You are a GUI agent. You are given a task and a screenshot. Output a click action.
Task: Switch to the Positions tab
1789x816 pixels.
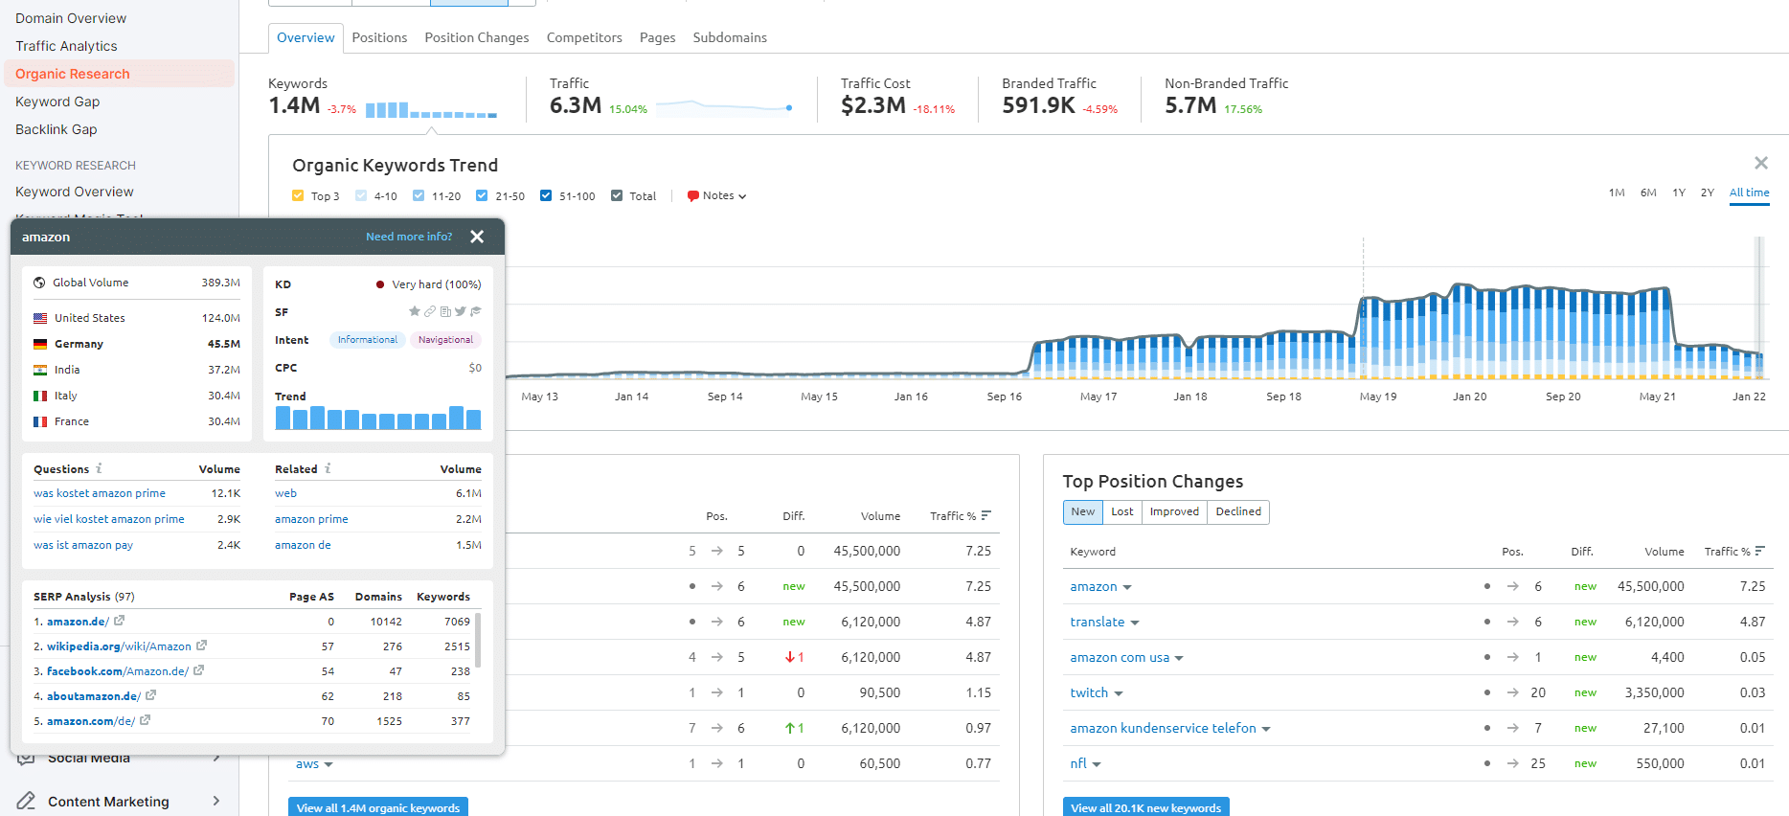379,37
